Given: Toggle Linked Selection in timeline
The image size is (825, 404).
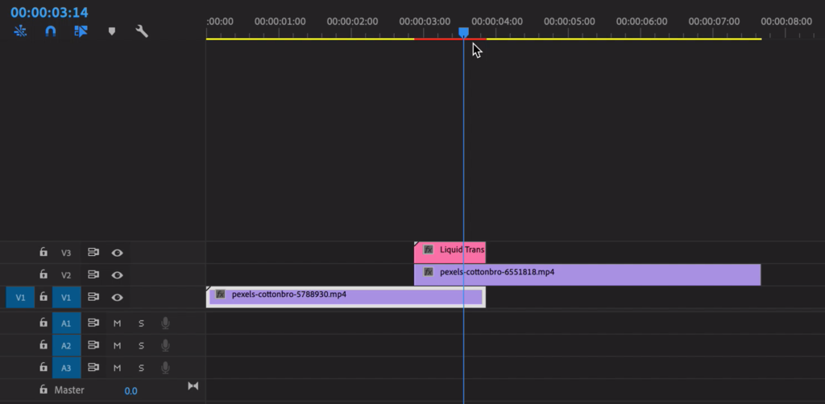Looking at the screenshot, I should [x=81, y=31].
